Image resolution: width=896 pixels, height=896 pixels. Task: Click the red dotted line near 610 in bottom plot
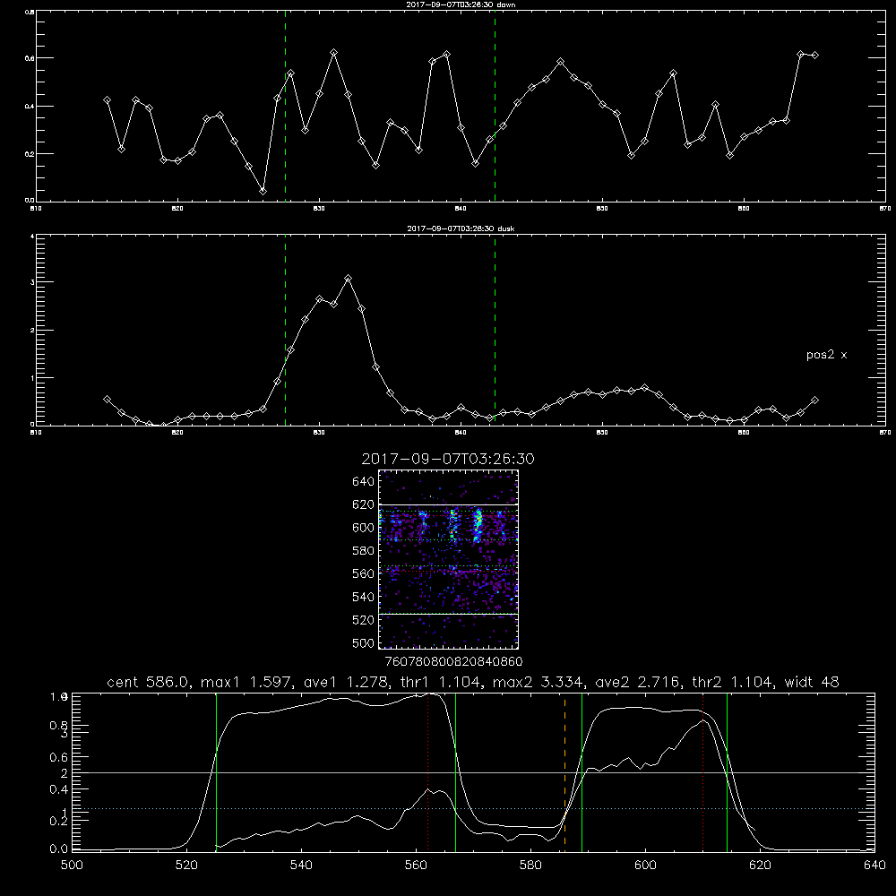click(702, 771)
